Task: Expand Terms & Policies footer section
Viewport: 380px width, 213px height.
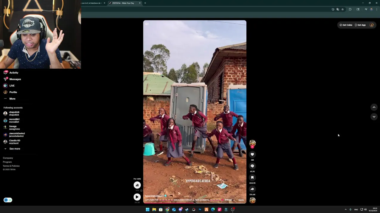Action: click(x=11, y=166)
